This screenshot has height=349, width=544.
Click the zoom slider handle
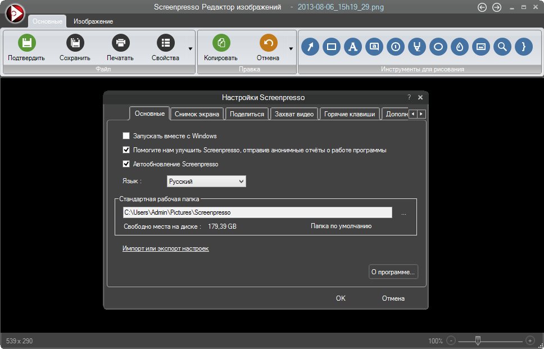point(478,340)
